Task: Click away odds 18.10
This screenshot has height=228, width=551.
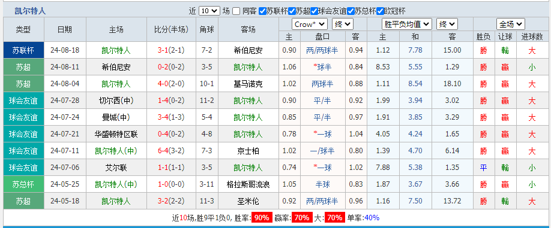Action: click(452, 84)
